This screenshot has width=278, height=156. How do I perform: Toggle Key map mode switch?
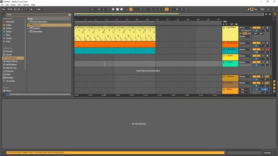pos(256,9)
